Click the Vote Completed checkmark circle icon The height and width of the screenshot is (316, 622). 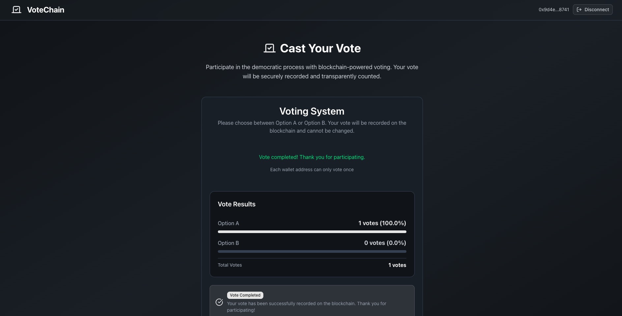click(219, 302)
